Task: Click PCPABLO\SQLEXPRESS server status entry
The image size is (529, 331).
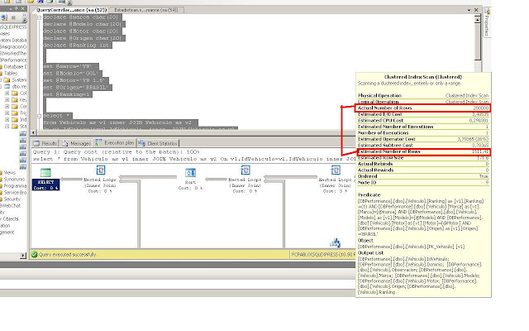Action: [323, 255]
